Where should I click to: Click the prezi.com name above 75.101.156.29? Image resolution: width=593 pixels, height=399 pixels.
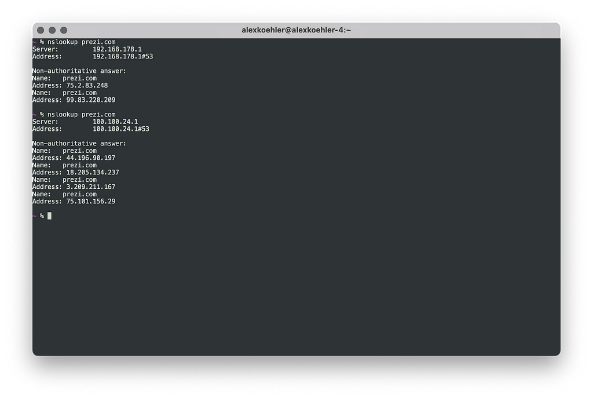coord(79,194)
